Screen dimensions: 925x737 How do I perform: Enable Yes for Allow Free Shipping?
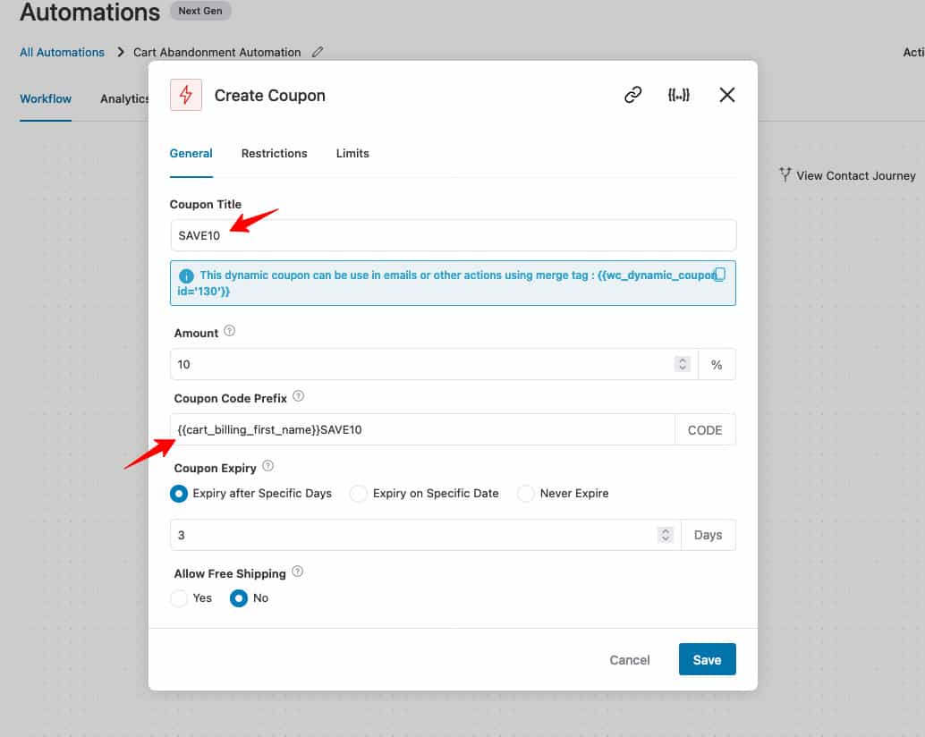tap(179, 597)
